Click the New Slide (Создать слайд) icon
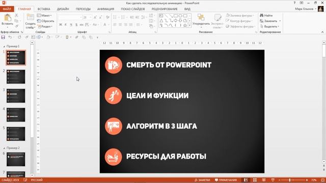Image resolution: width=326 pixels, height=183 pixels. 30,17
